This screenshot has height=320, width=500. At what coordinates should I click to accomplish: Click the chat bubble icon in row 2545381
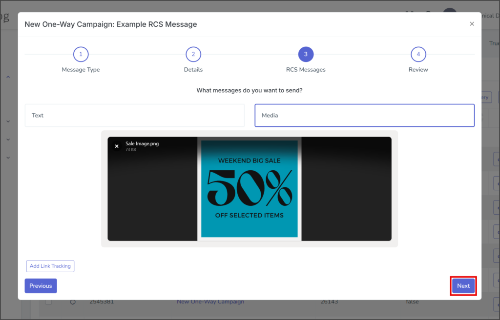73,302
